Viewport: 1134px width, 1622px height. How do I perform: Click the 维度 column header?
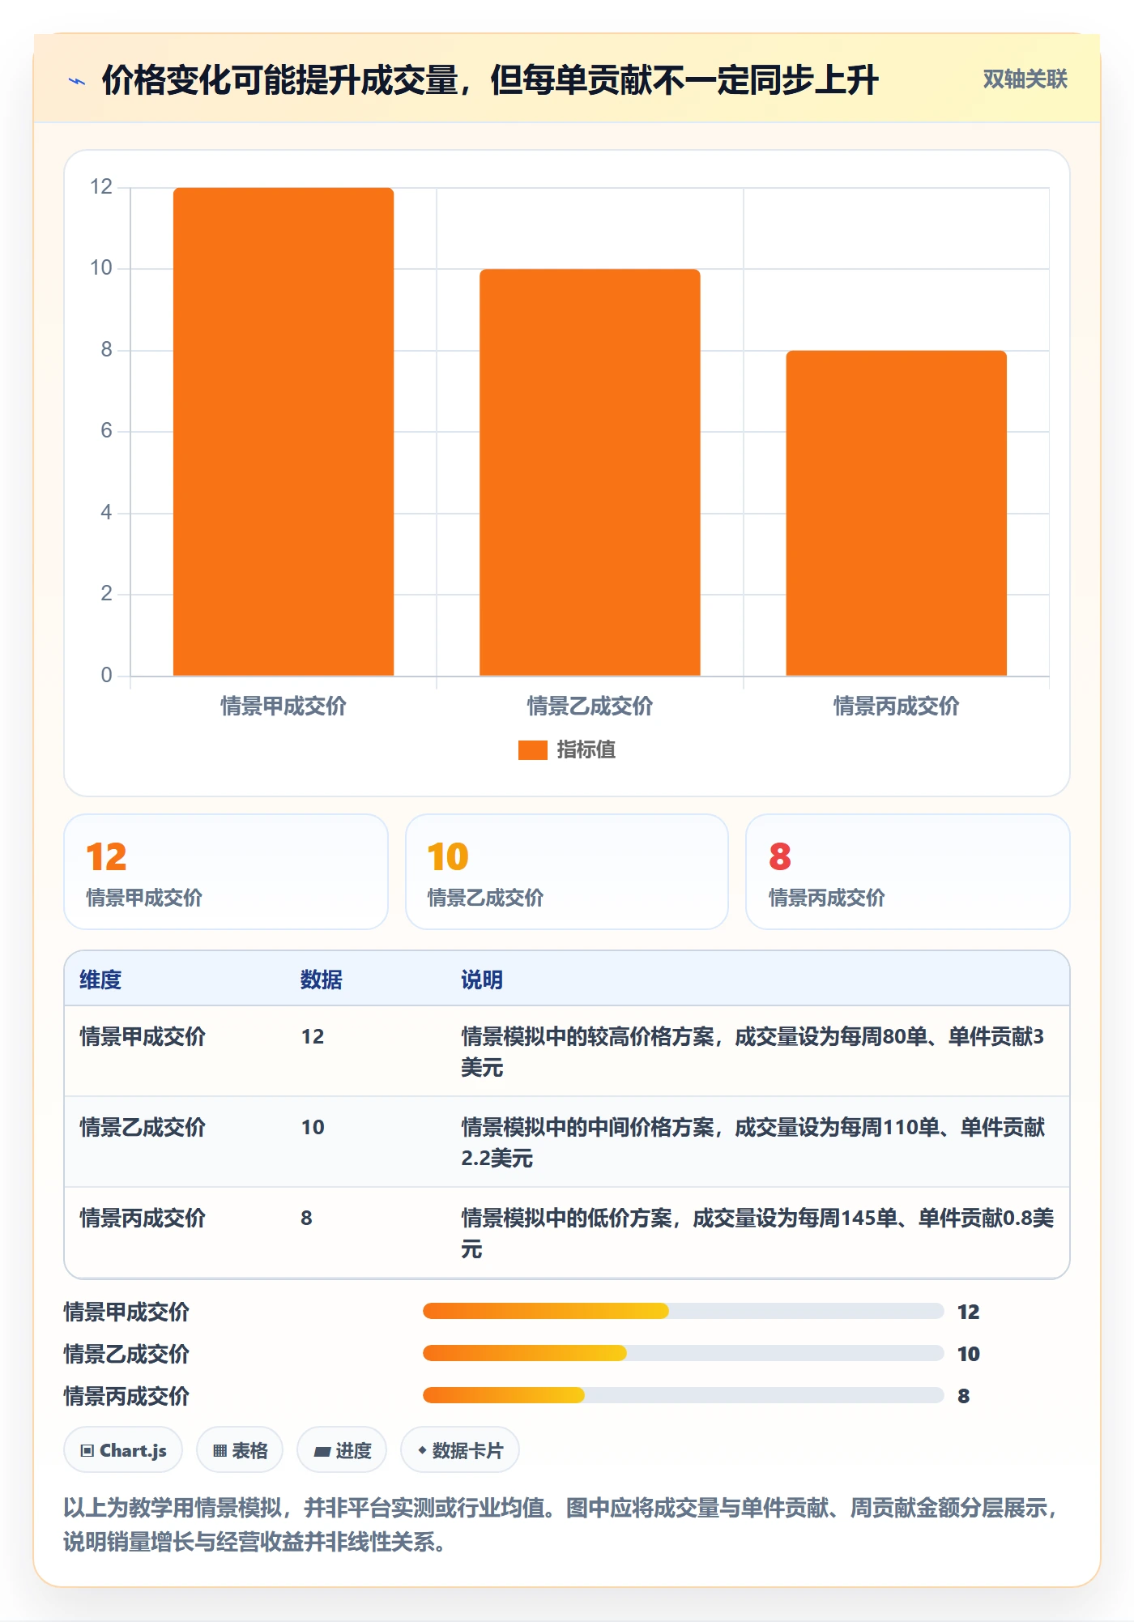[100, 980]
